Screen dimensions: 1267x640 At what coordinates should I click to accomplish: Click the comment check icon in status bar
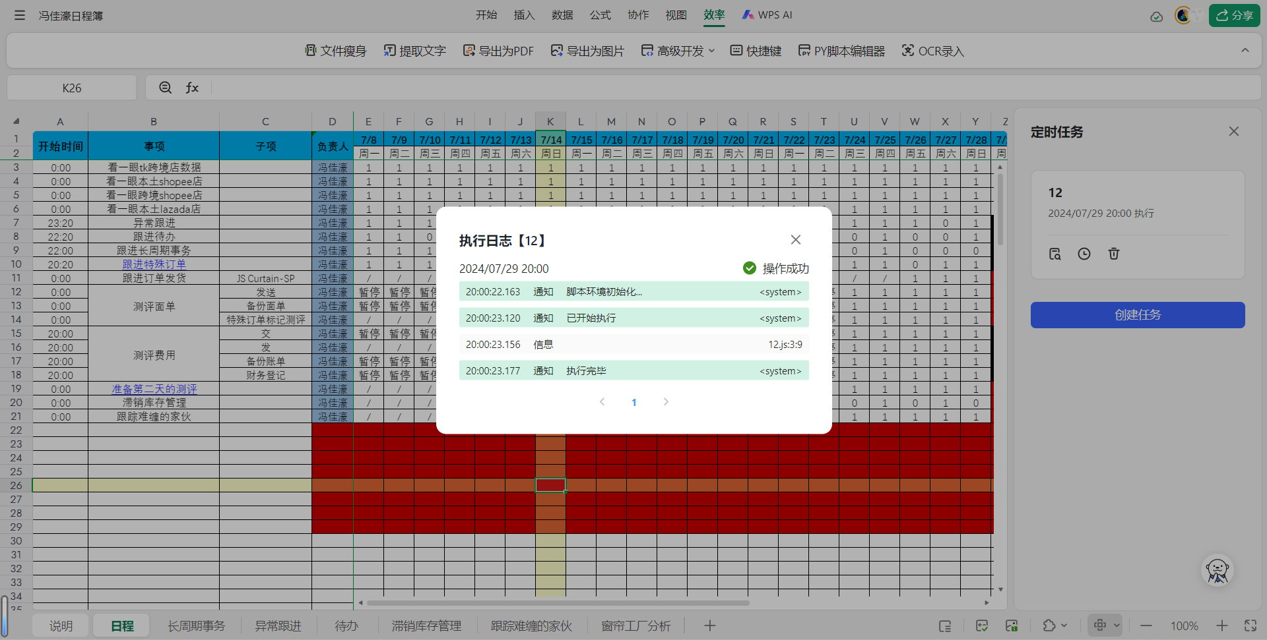(982, 626)
